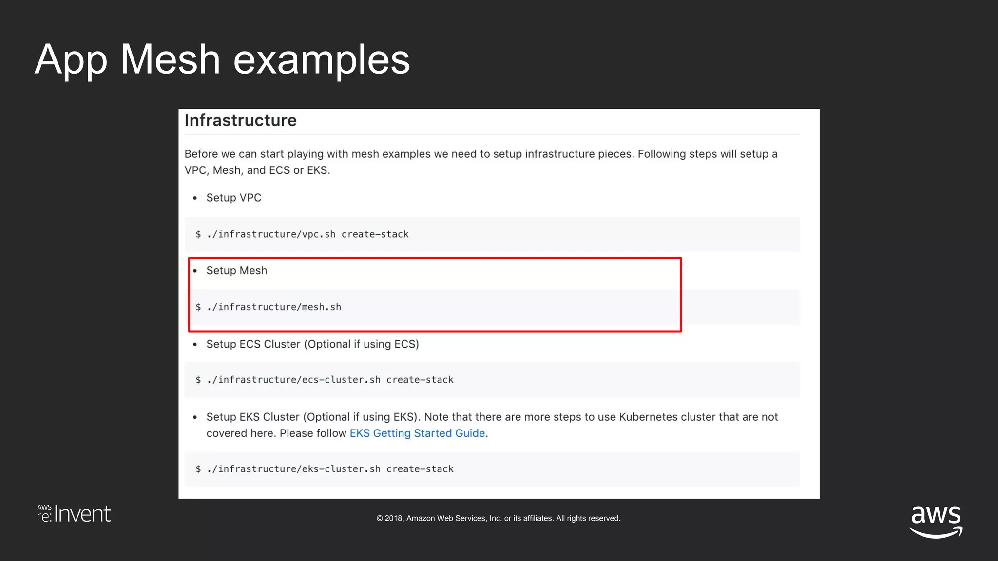Click the intro paragraph about mesh examples
The height and width of the screenshot is (561, 998).
[x=480, y=154]
